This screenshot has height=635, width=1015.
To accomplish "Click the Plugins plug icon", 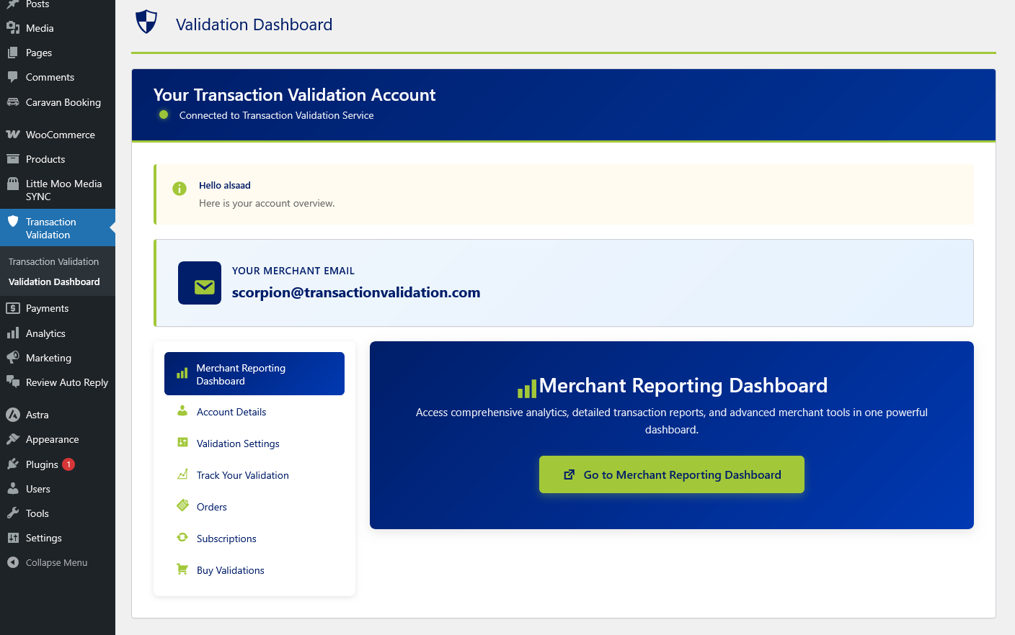I will [x=13, y=464].
